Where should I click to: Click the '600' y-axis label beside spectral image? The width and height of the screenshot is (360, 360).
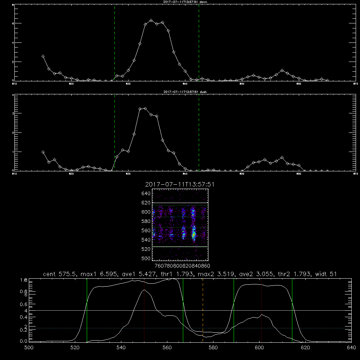pyautogui.click(x=146, y=212)
